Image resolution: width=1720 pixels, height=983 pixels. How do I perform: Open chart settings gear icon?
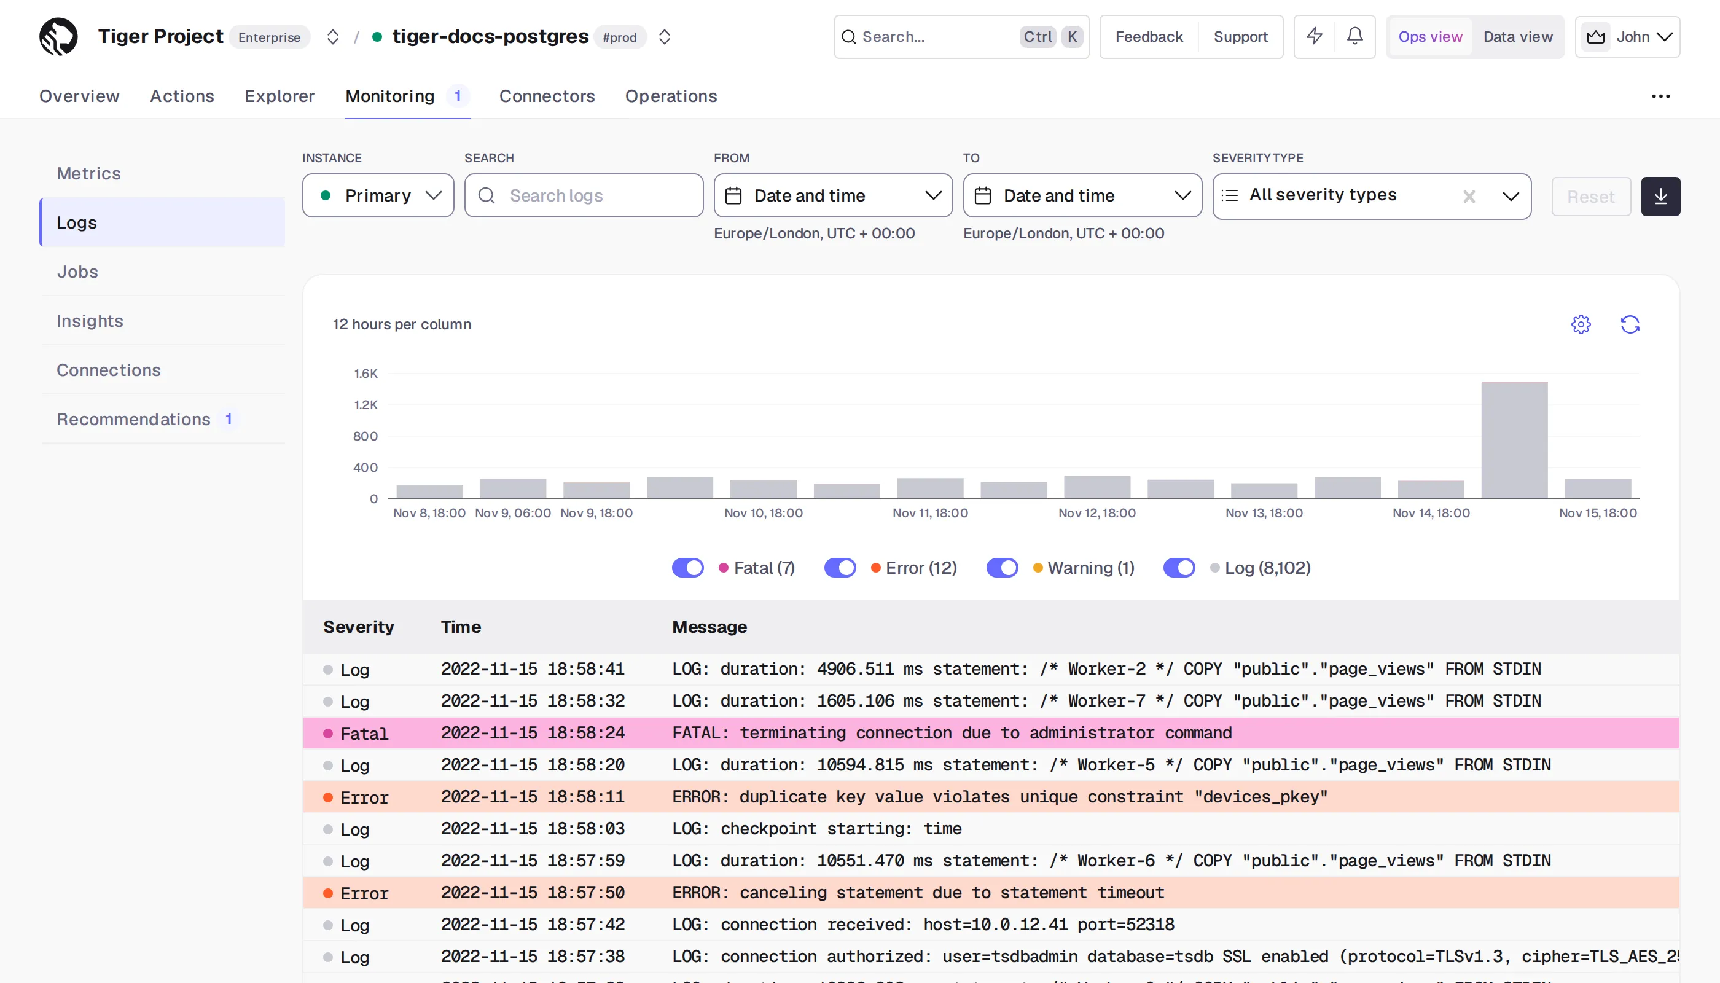tap(1581, 325)
